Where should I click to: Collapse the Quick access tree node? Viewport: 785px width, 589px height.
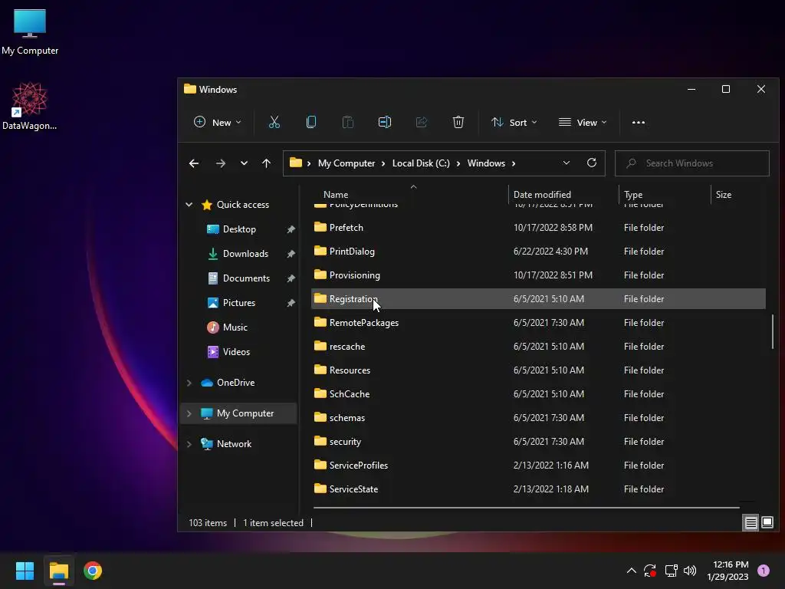[189, 204]
